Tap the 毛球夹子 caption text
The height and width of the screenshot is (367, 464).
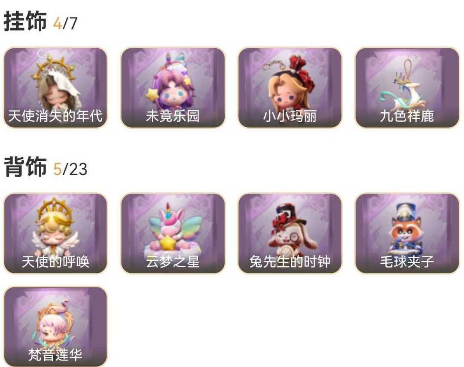tap(407, 262)
